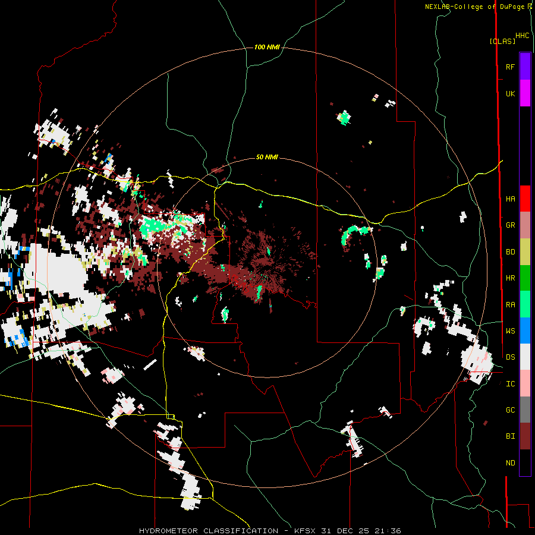Viewport: 535px width, 535px height.
Task: Click the yellow BD legend color swatch
Action: (525, 252)
